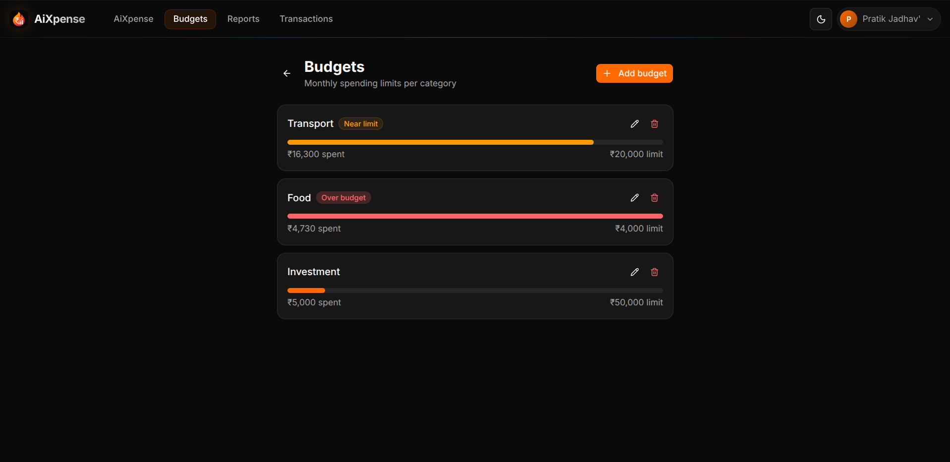
Task: Go to the AiXpense nav link
Action: click(133, 19)
